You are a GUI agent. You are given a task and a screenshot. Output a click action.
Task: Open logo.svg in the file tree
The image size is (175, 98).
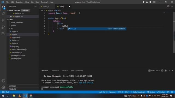[23, 47]
